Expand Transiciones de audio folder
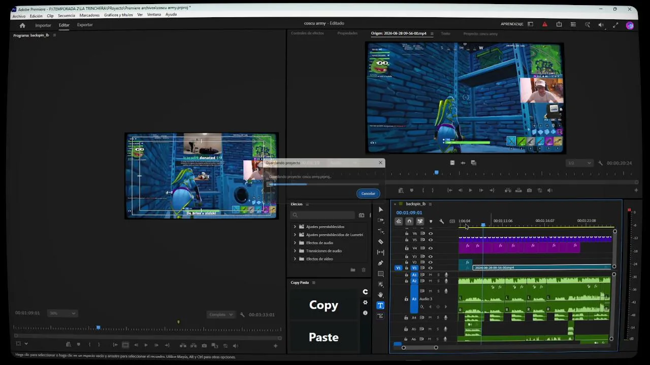Image resolution: width=650 pixels, height=365 pixels. 295,251
